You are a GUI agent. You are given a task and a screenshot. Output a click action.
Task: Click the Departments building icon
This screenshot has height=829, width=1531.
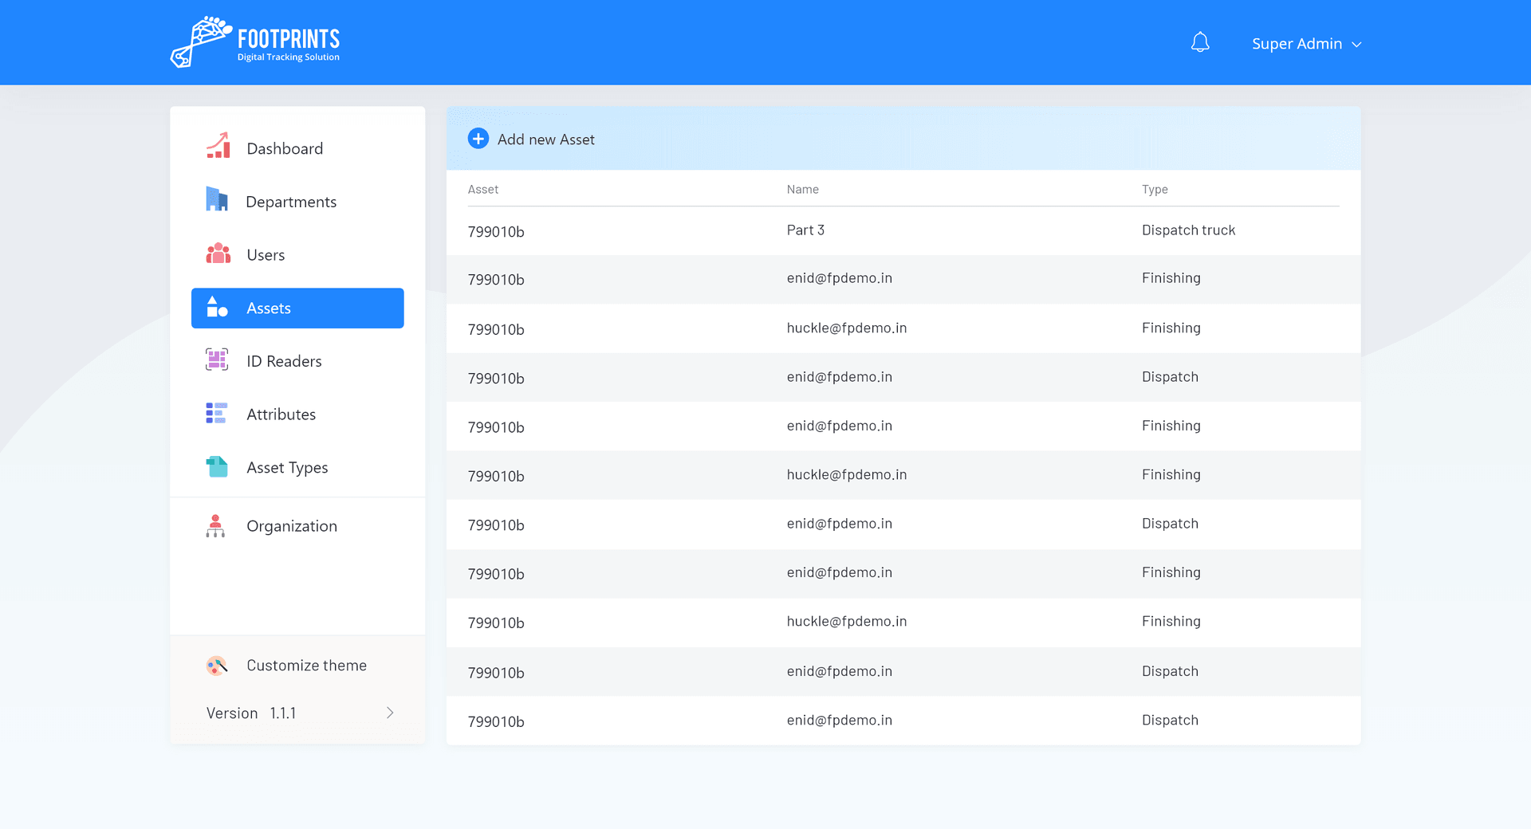(x=217, y=198)
